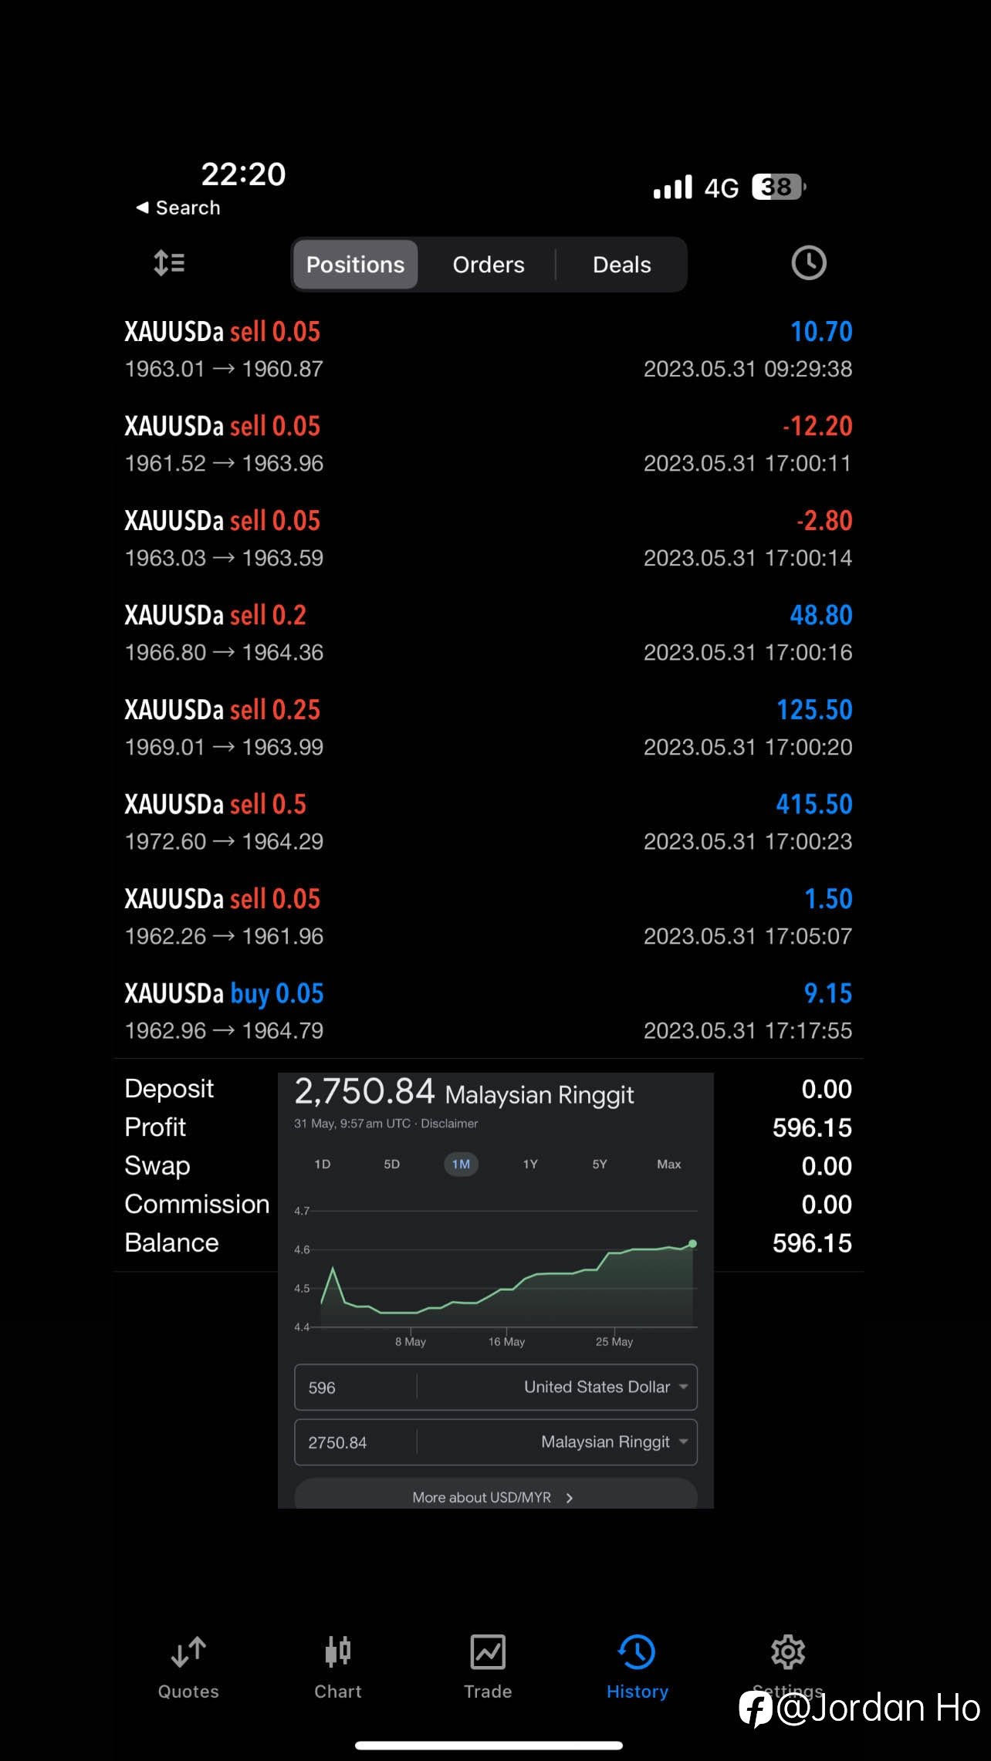Switch to the Deals tab
The image size is (991, 1761).
(621, 265)
